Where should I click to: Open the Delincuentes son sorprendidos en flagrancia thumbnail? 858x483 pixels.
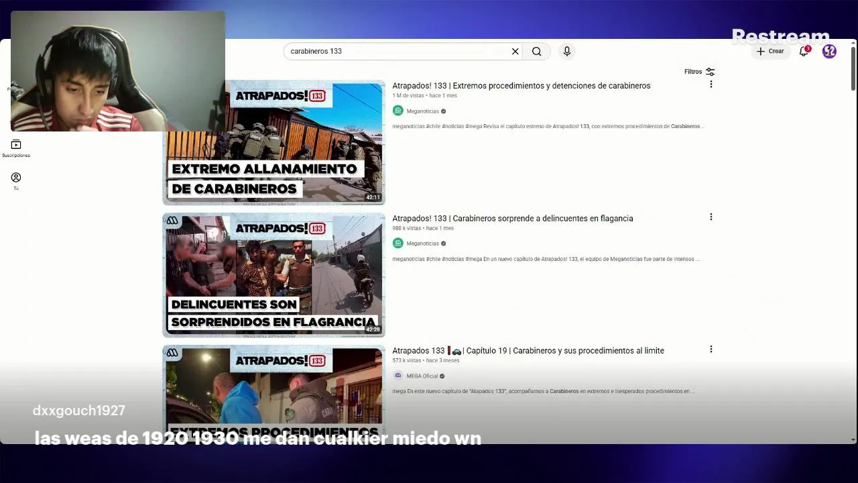273,275
